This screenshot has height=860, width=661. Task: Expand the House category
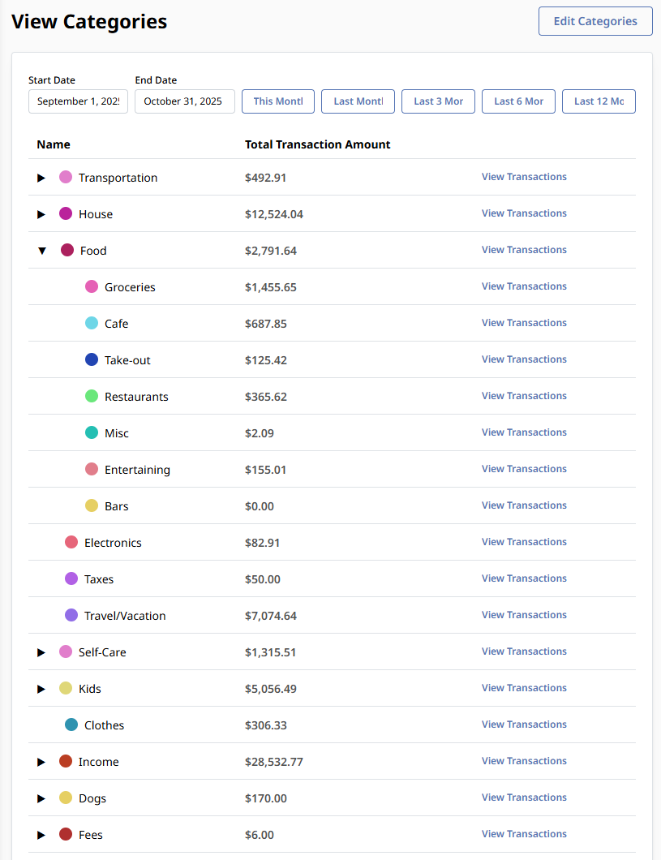pos(41,214)
